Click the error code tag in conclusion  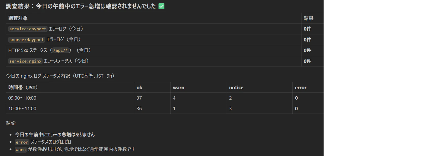(x=22, y=142)
